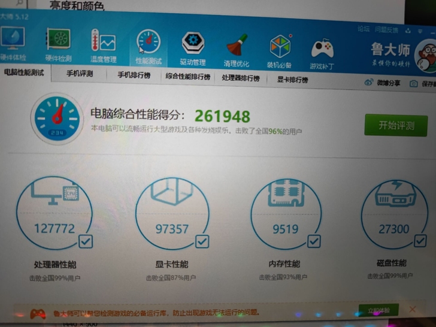Click the speedometer gauge icon beside score
This screenshot has width=436, height=327.
point(57,119)
